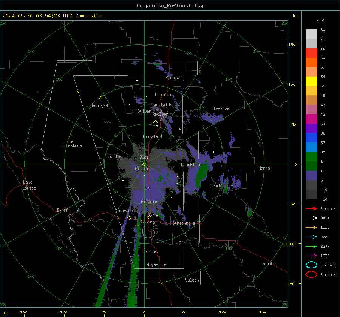Viewport: 340px width, 317px height.
Task: Click the Okotoks city label
Action: point(151,251)
